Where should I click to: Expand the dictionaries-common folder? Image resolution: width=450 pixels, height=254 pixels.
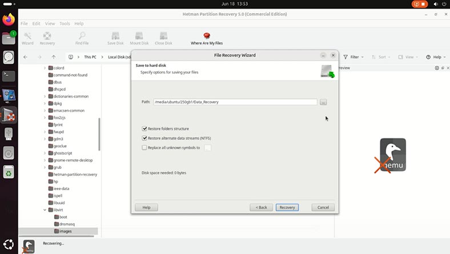tap(45, 96)
